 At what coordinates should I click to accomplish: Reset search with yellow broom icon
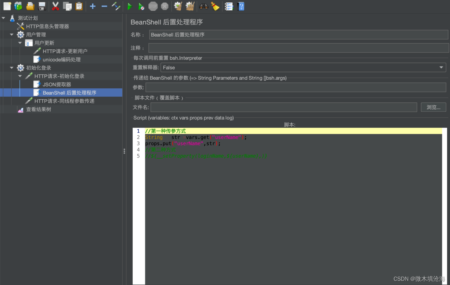click(x=215, y=6)
